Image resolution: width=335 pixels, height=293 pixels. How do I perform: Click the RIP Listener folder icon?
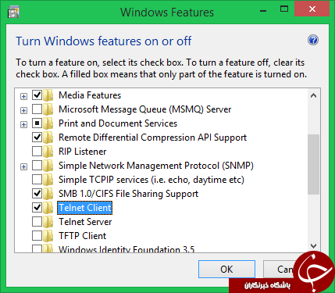click(x=48, y=152)
